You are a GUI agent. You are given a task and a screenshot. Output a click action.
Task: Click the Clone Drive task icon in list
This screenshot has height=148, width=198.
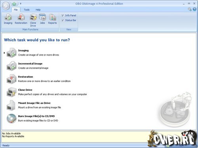(x=11, y=92)
